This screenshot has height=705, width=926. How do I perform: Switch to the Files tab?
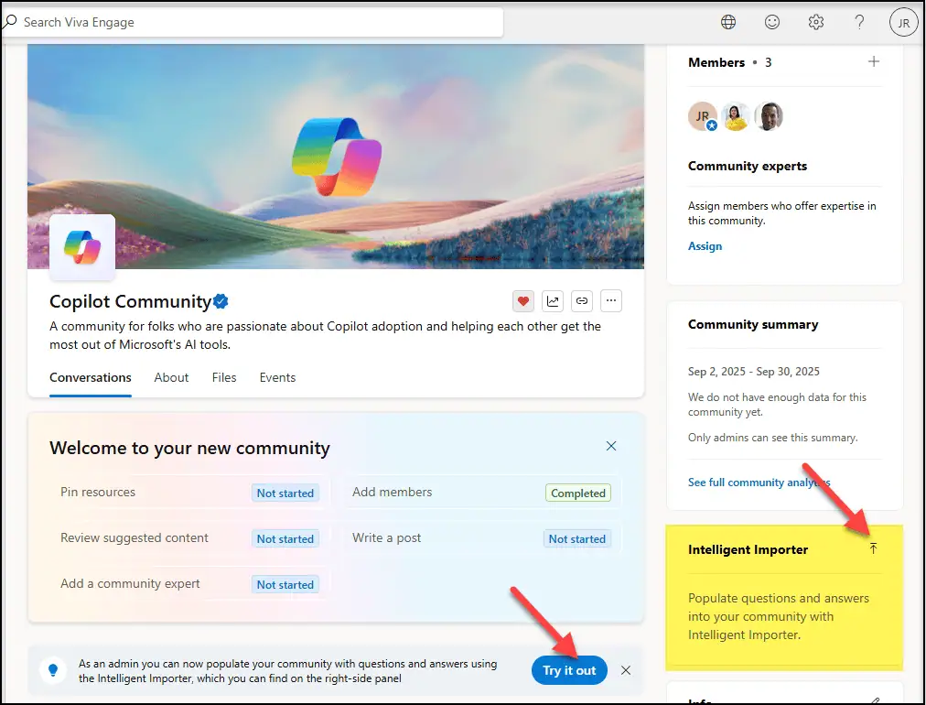click(224, 377)
